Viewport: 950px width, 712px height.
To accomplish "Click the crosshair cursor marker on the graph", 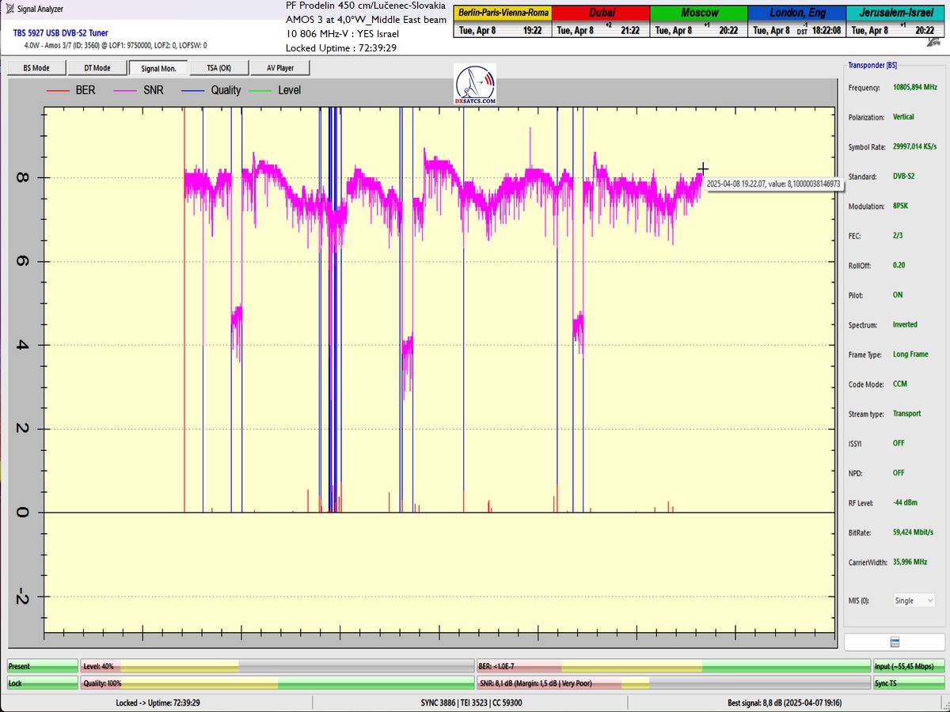I will pos(702,169).
